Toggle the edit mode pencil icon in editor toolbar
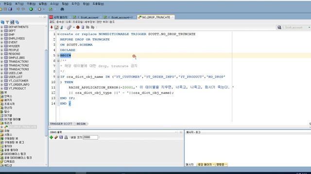Screen dimensions: 311x174 (x=56, y=27)
